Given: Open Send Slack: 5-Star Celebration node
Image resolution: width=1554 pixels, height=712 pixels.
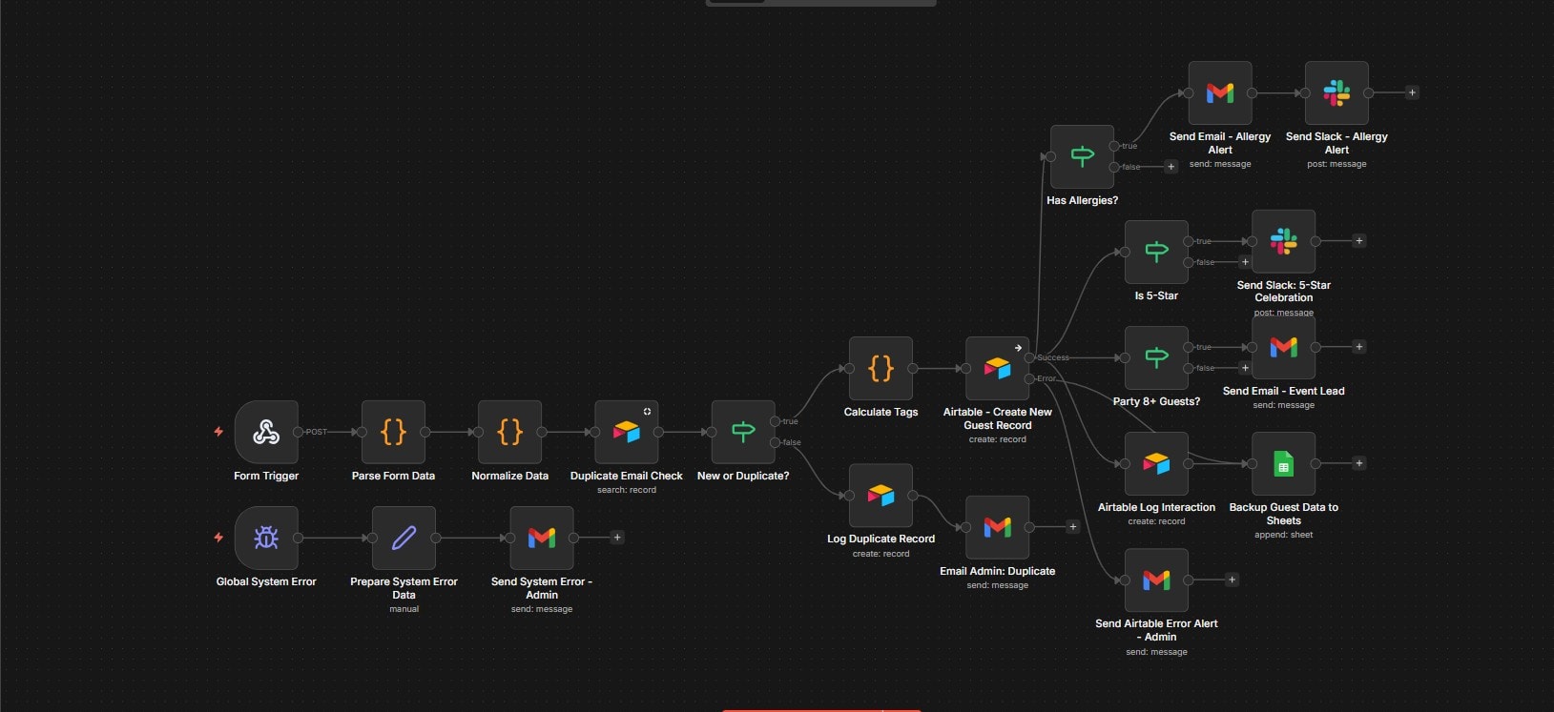Looking at the screenshot, I should (1283, 241).
